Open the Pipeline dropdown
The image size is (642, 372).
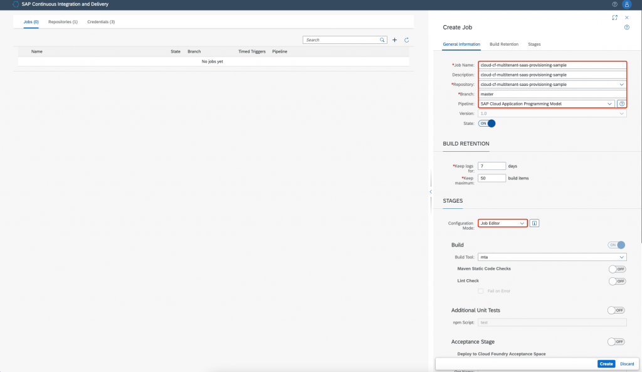(609, 104)
